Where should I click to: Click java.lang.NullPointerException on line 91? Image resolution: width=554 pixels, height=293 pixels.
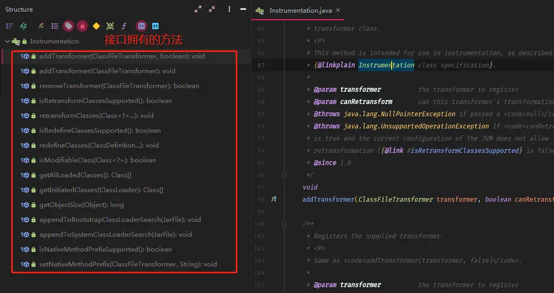(x=400, y=114)
